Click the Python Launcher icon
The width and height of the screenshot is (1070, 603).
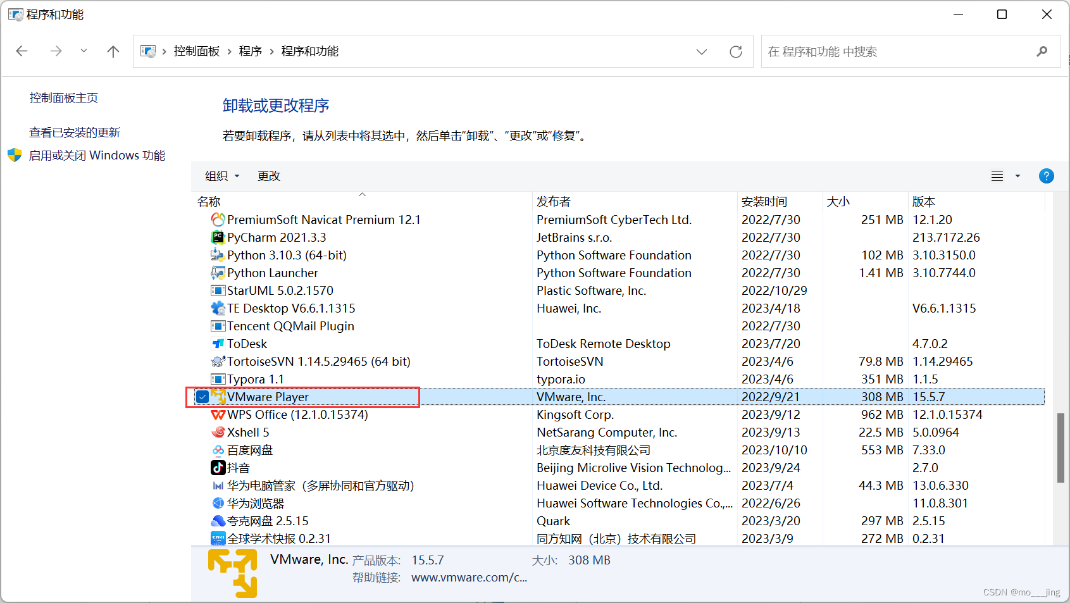click(218, 273)
